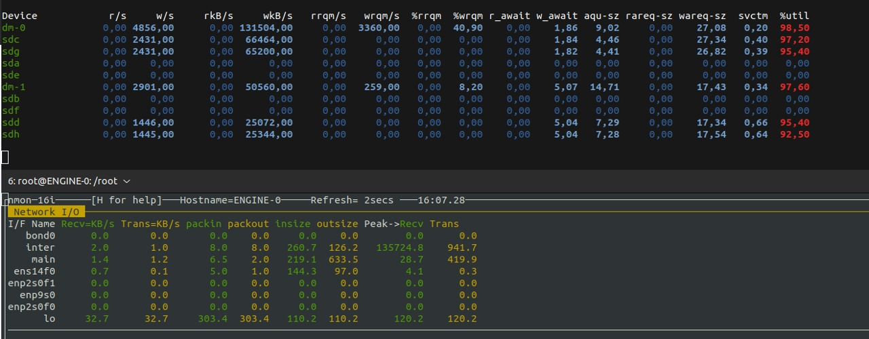Select the %util column header
Screen dimensions: 869x339
click(794, 16)
